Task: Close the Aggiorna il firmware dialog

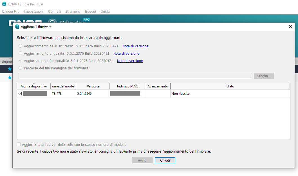Action: (x=290, y=27)
